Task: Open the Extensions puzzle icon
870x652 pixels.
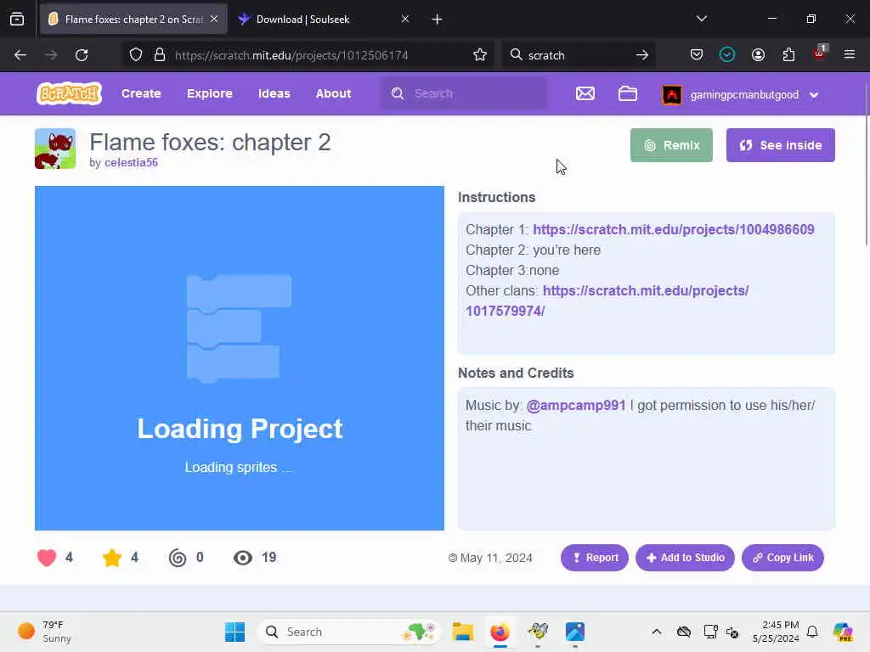Action: pos(788,55)
